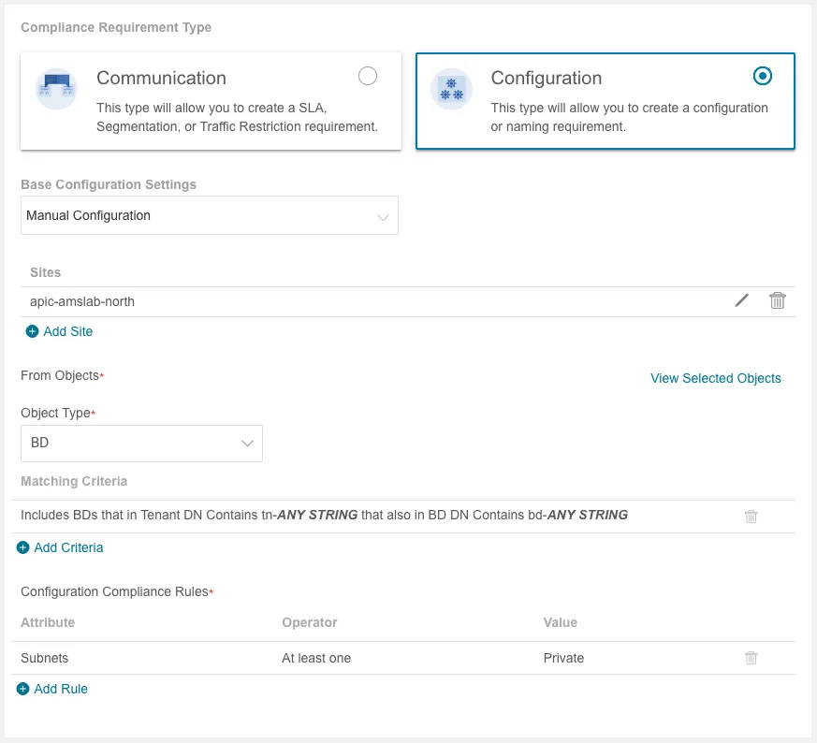
Task: Click the plus icon next to Add Criteria
Action: coord(23,547)
